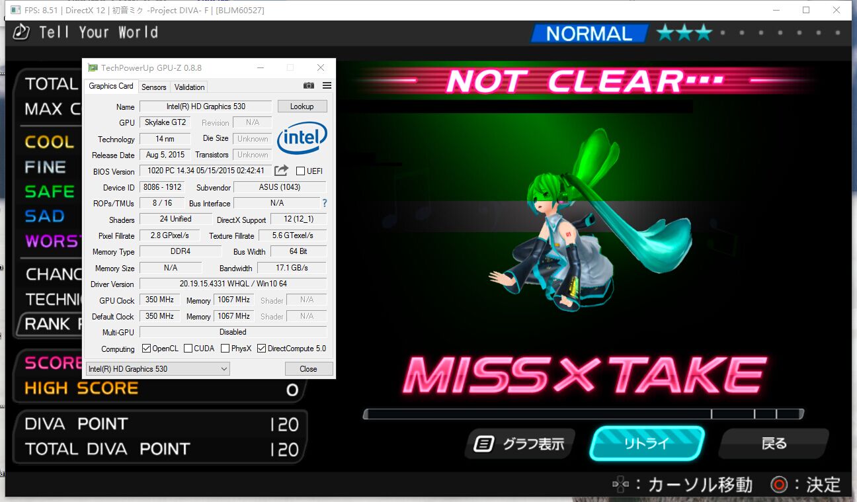
Task: Open the GPU-Z hamburger menu
Action: pos(327,86)
